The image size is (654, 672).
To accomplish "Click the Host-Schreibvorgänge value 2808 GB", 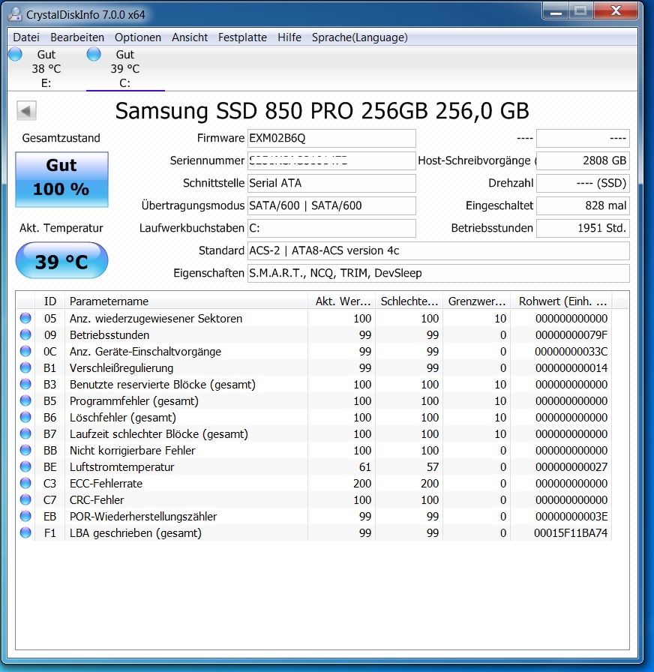I will 583,160.
